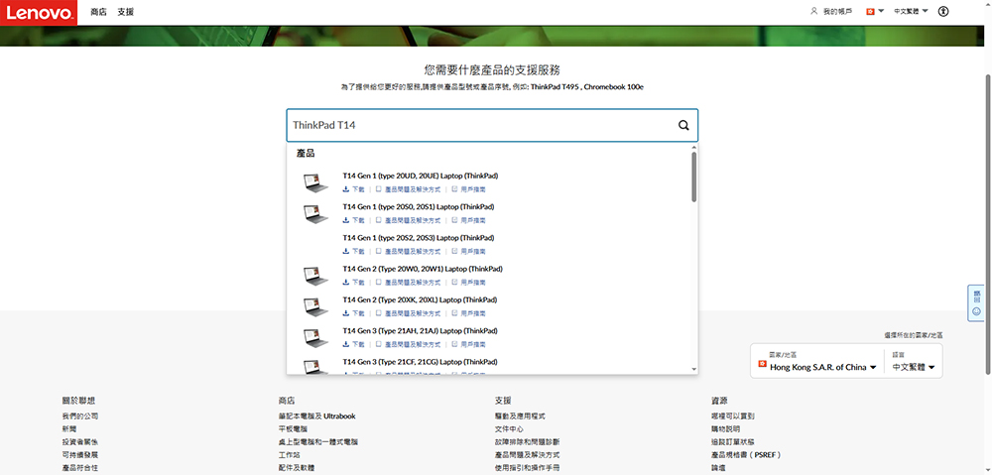Open footer link 驅動及應用程式

(x=520, y=416)
